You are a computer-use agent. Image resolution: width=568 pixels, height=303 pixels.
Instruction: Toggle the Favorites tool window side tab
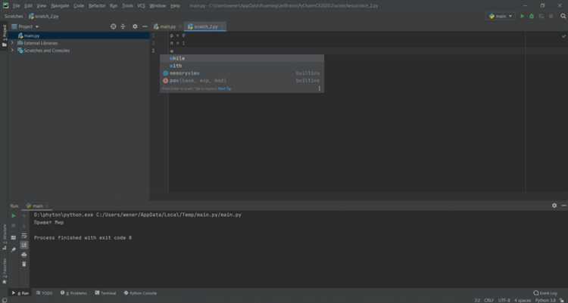pyautogui.click(x=5, y=271)
